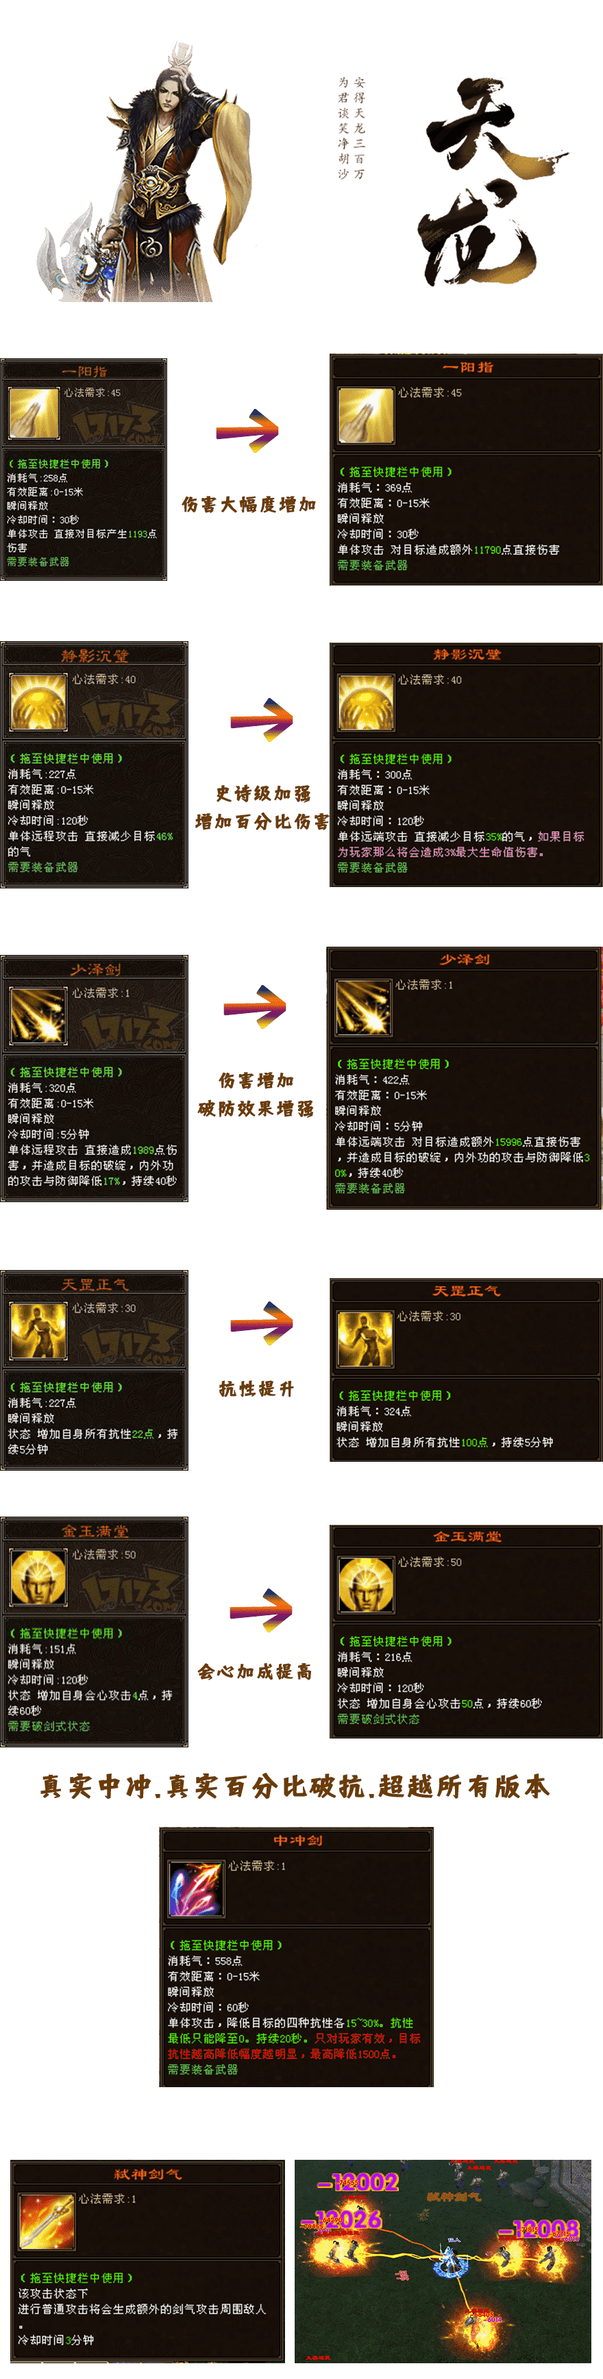Select the 天罡正气 figure icon in the right panel

pyautogui.click(x=366, y=1339)
